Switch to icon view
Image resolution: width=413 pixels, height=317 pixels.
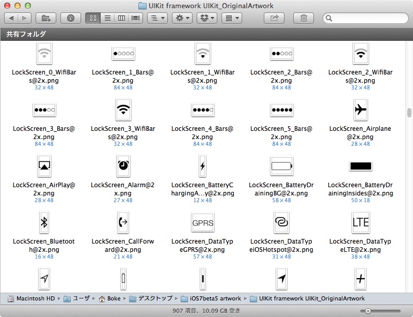click(93, 18)
